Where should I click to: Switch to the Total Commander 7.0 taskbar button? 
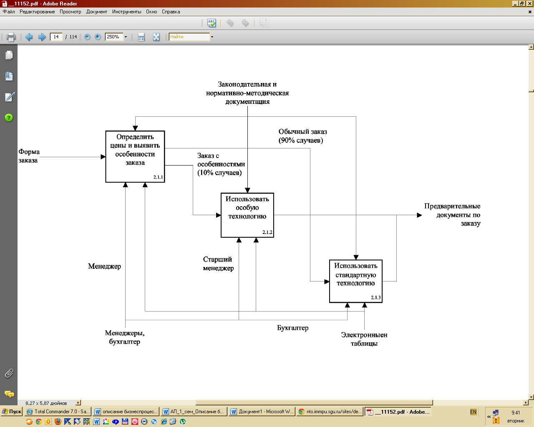coord(58,412)
